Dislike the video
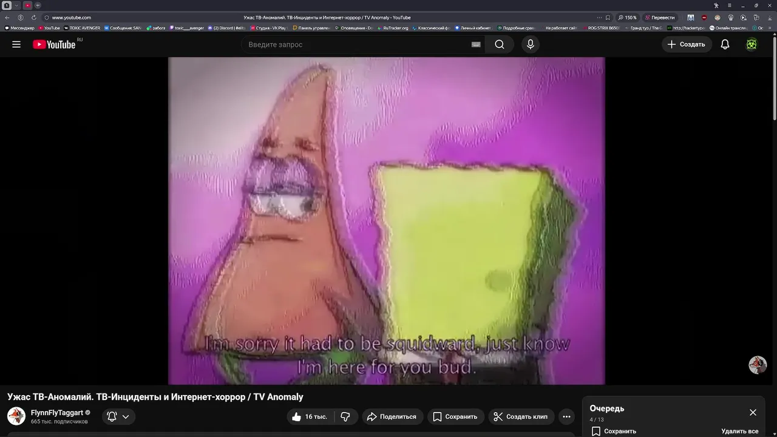The image size is (777, 437). coord(345,416)
